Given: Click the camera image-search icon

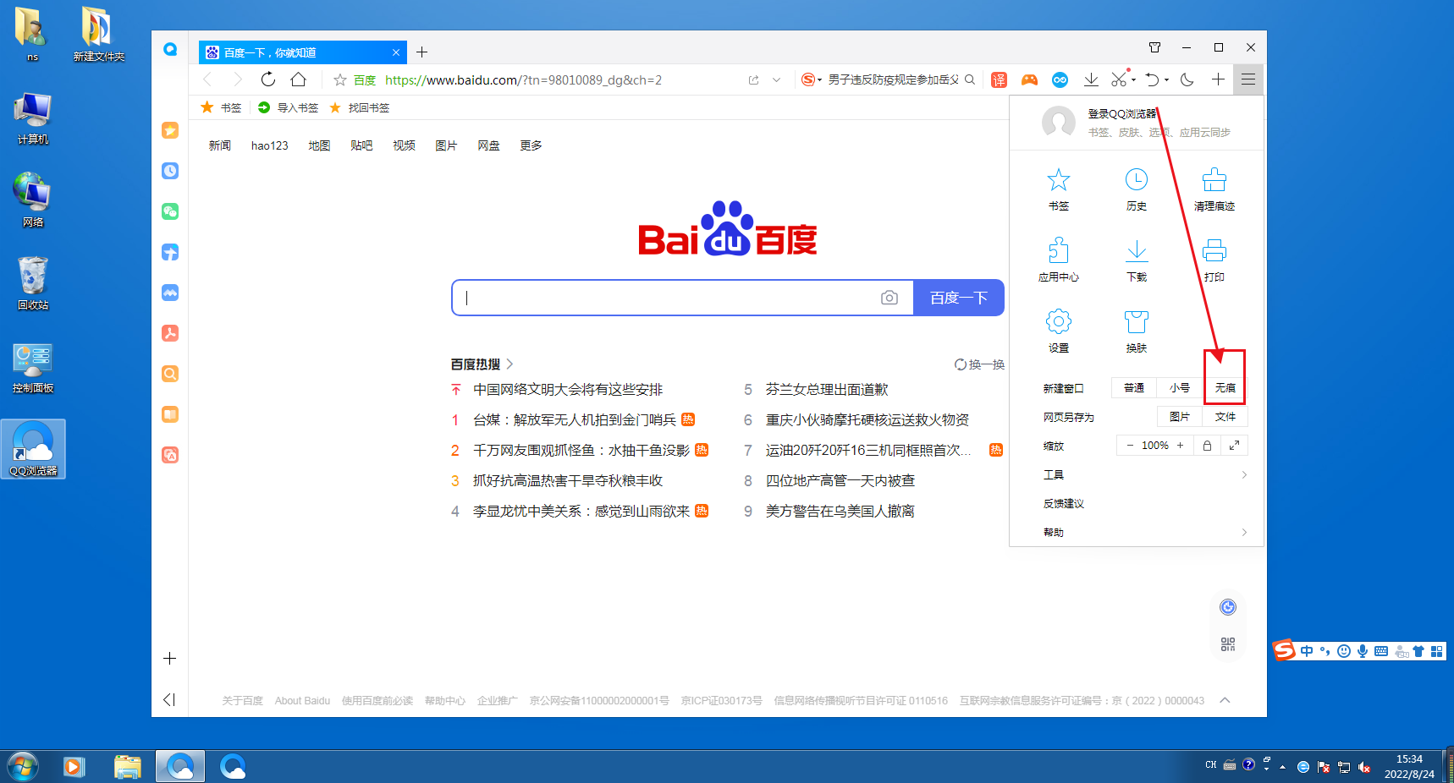Looking at the screenshot, I should coord(889,298).
